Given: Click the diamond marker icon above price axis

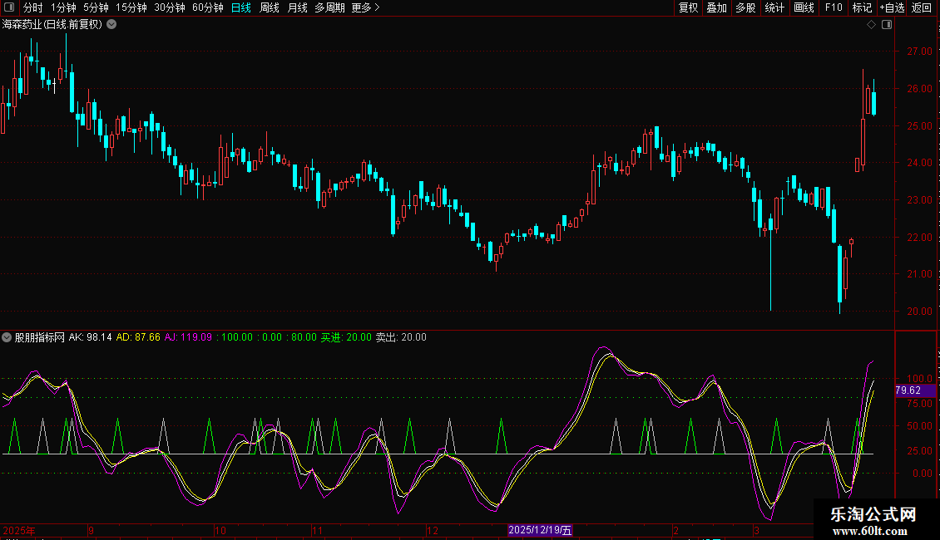Looking at the screenshot, I should [x=871, y=25].
